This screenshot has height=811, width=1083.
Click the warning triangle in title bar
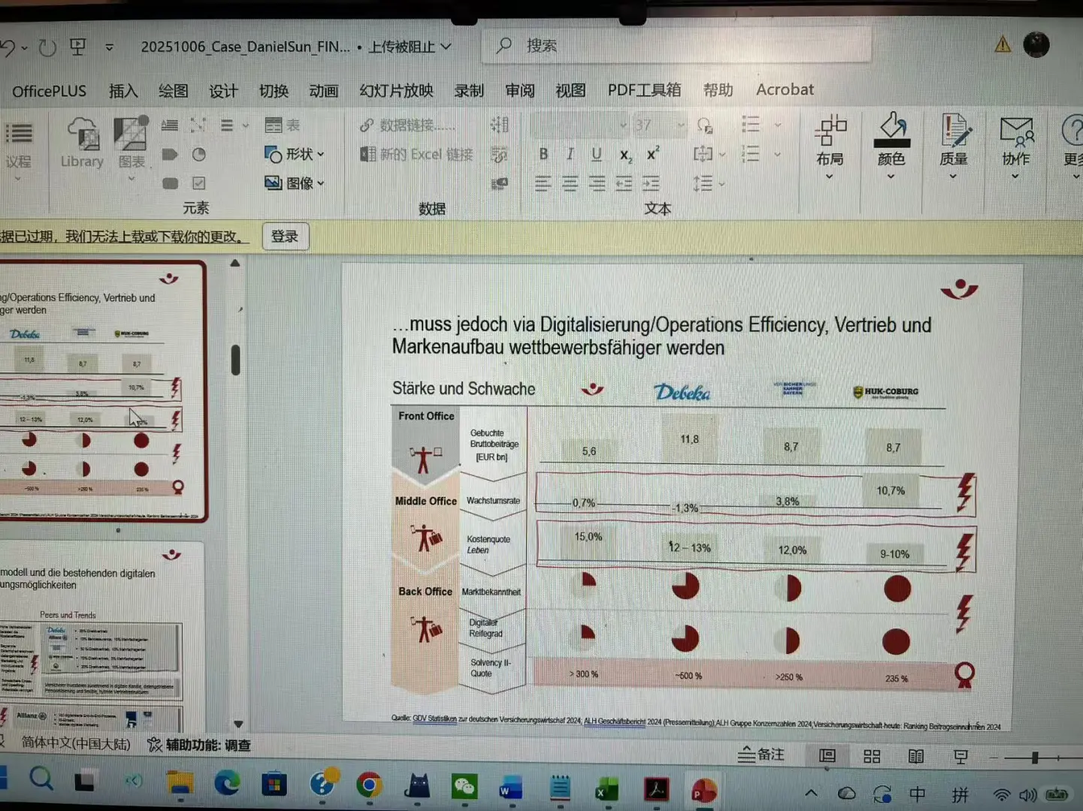point(1003,45)
